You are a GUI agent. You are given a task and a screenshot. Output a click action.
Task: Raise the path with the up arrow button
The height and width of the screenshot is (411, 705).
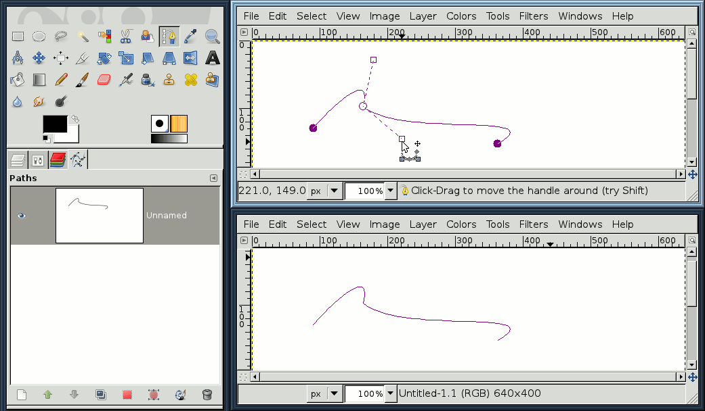pyautogui.click(x=47, y=395)
